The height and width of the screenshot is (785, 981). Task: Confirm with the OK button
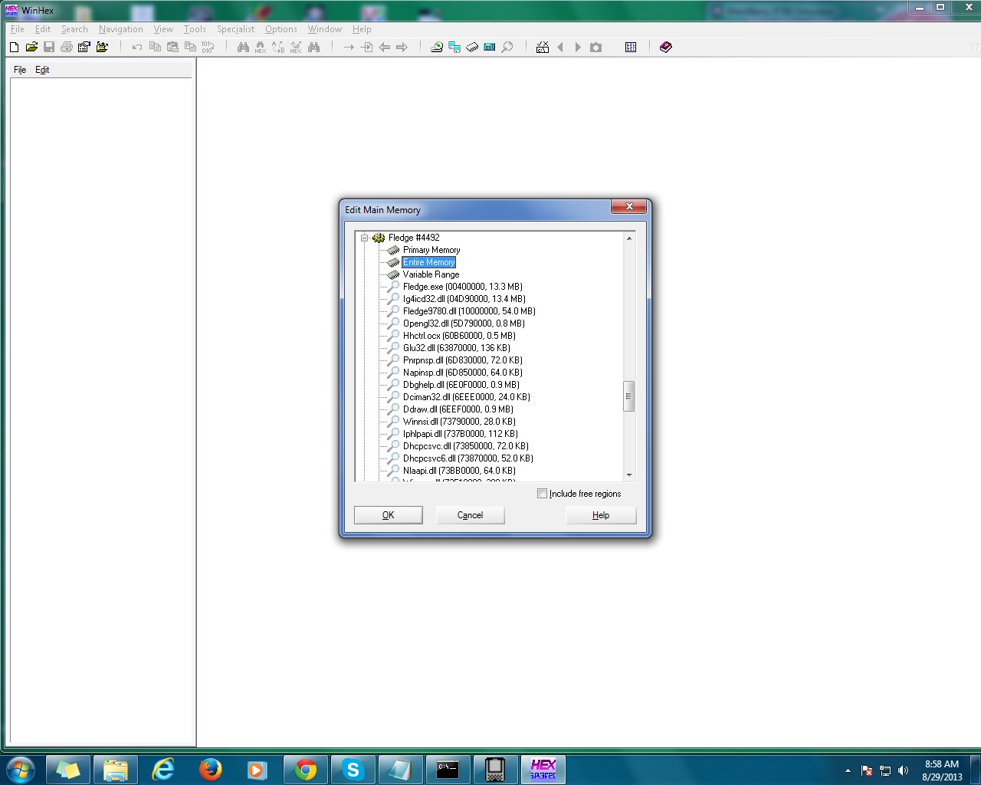389,515
